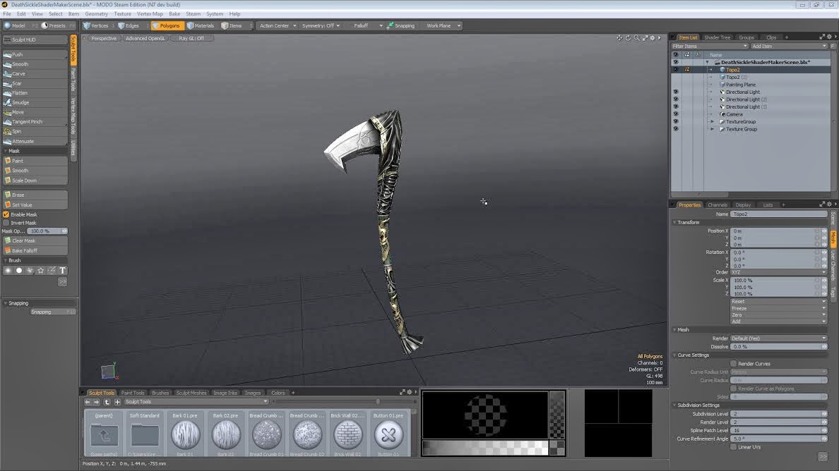Select the Push sculpt tool
The image size is (839, 471).
20,54
